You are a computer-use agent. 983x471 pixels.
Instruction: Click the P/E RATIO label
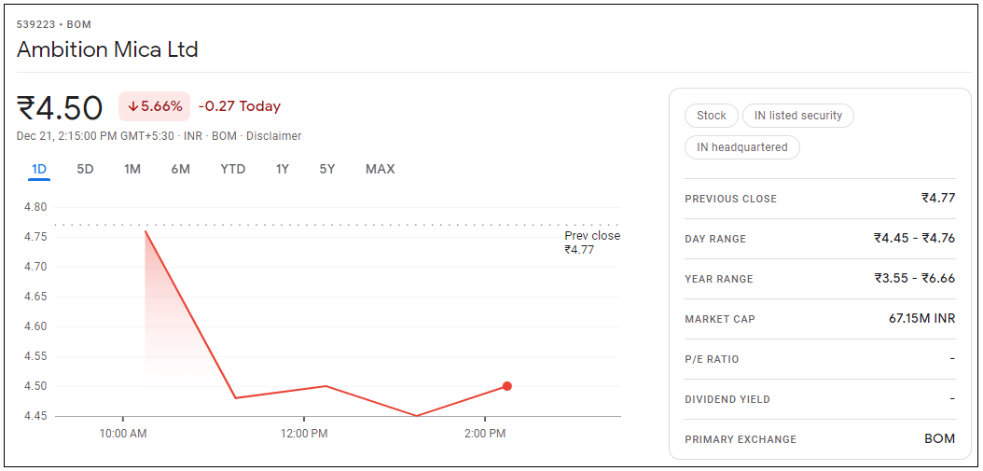(x=713, y=359)
